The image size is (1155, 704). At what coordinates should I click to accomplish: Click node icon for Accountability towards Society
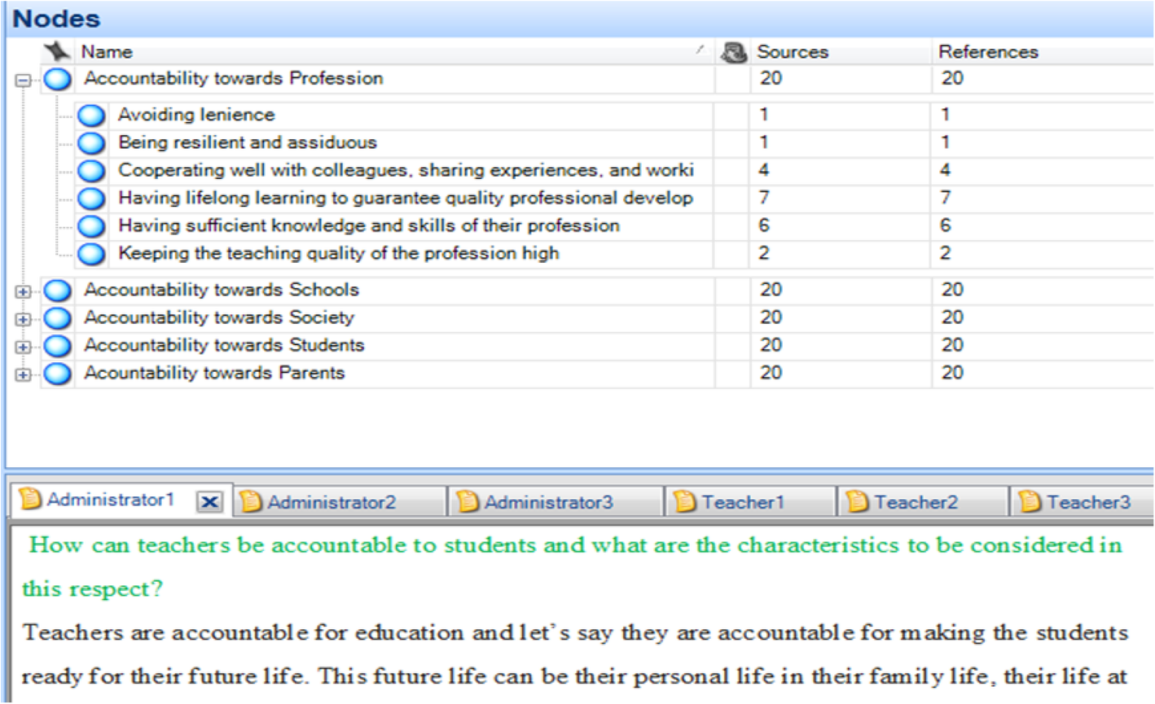(57, 318)
